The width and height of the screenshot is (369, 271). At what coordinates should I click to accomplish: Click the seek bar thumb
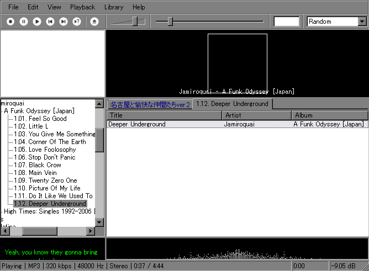tap(170, 22)
